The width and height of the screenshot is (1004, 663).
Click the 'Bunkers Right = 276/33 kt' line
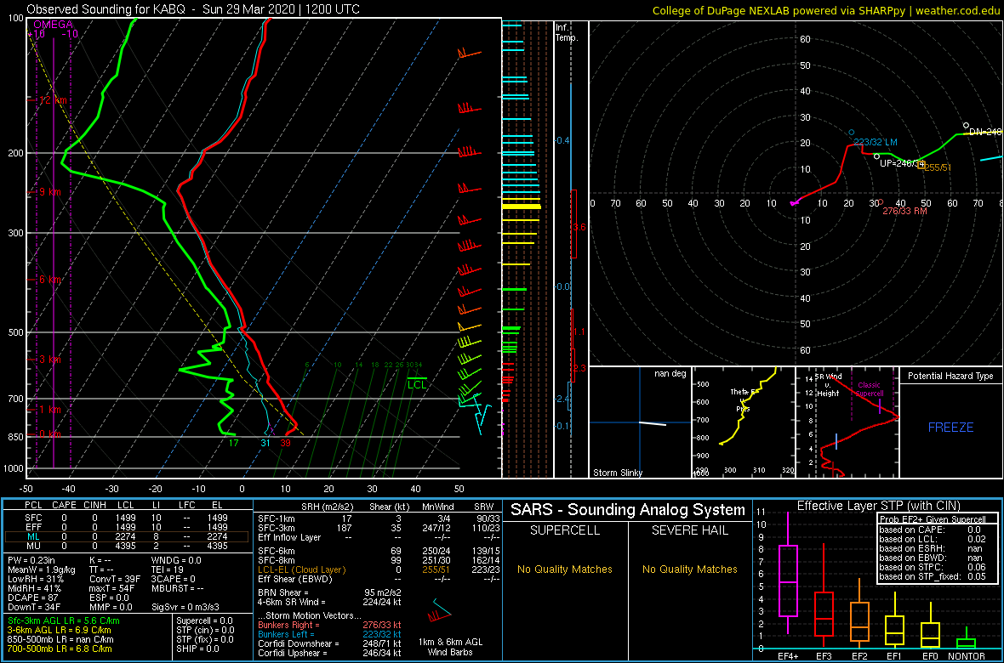pyautogui.click(x=329, y=626)
